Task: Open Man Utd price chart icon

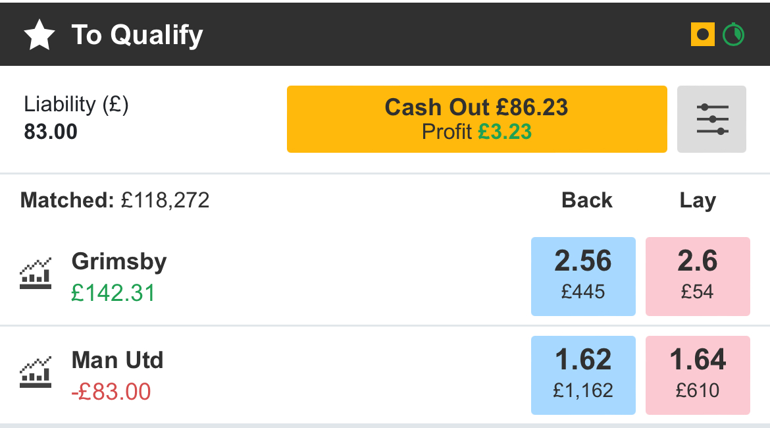Action: click(x=36, y=372)
